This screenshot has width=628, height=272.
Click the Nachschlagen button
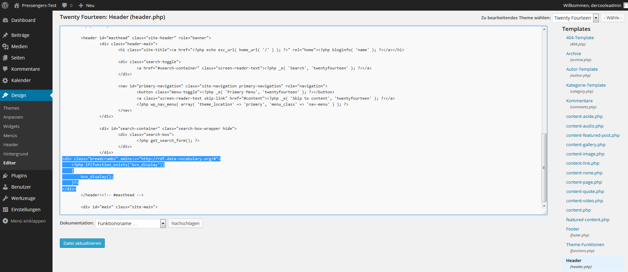[186, 223]
